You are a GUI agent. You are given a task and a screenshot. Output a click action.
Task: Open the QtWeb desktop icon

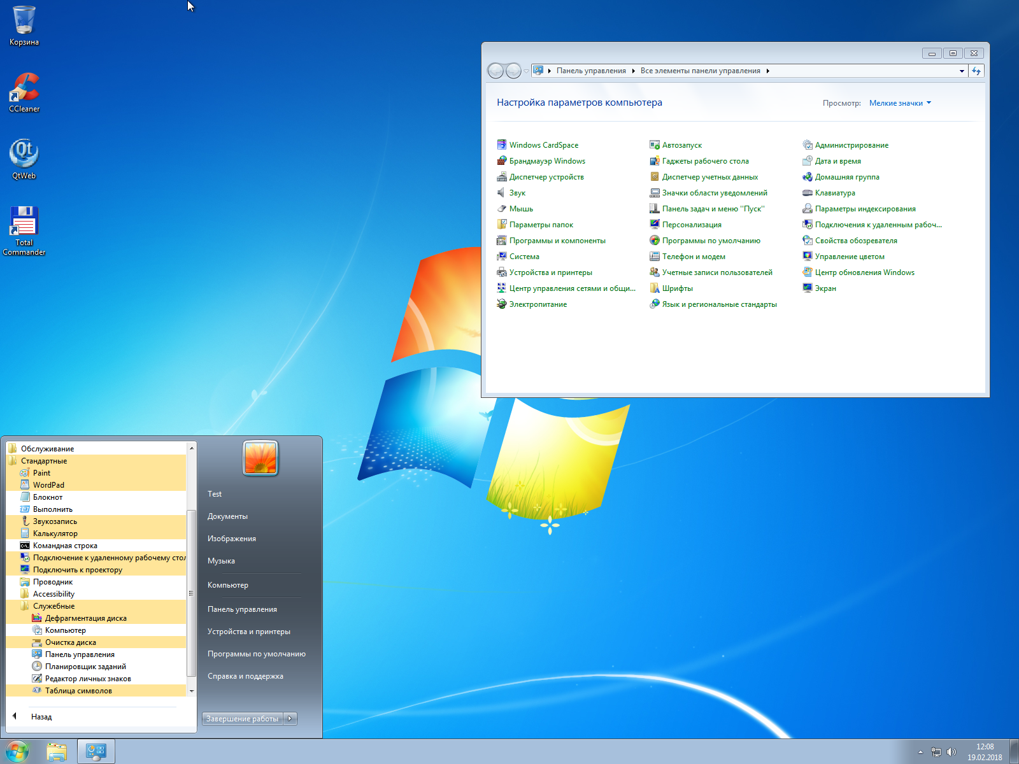tap(24, 154)
